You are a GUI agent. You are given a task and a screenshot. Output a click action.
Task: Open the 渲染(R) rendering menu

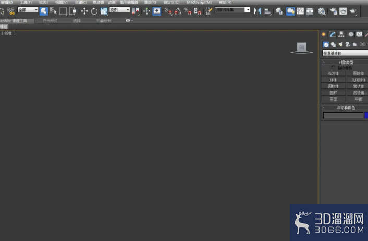150,3
